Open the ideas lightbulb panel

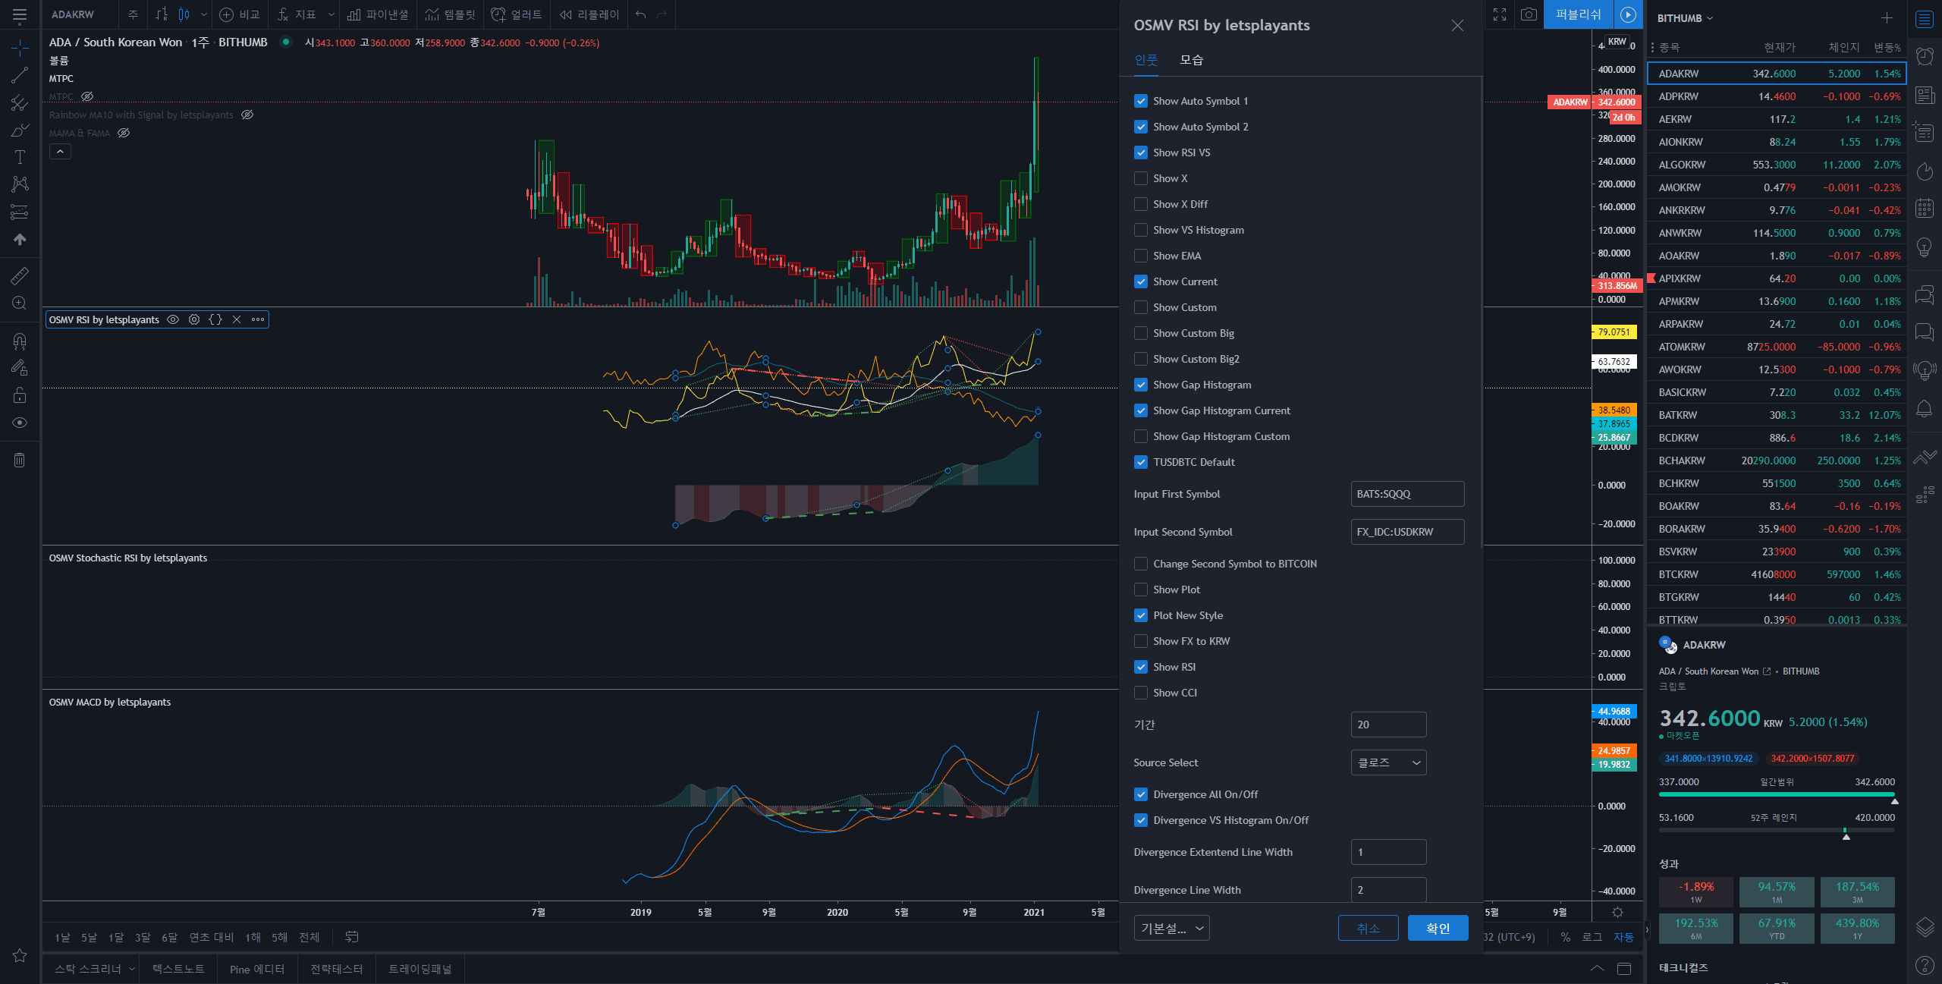(1925, 247)
